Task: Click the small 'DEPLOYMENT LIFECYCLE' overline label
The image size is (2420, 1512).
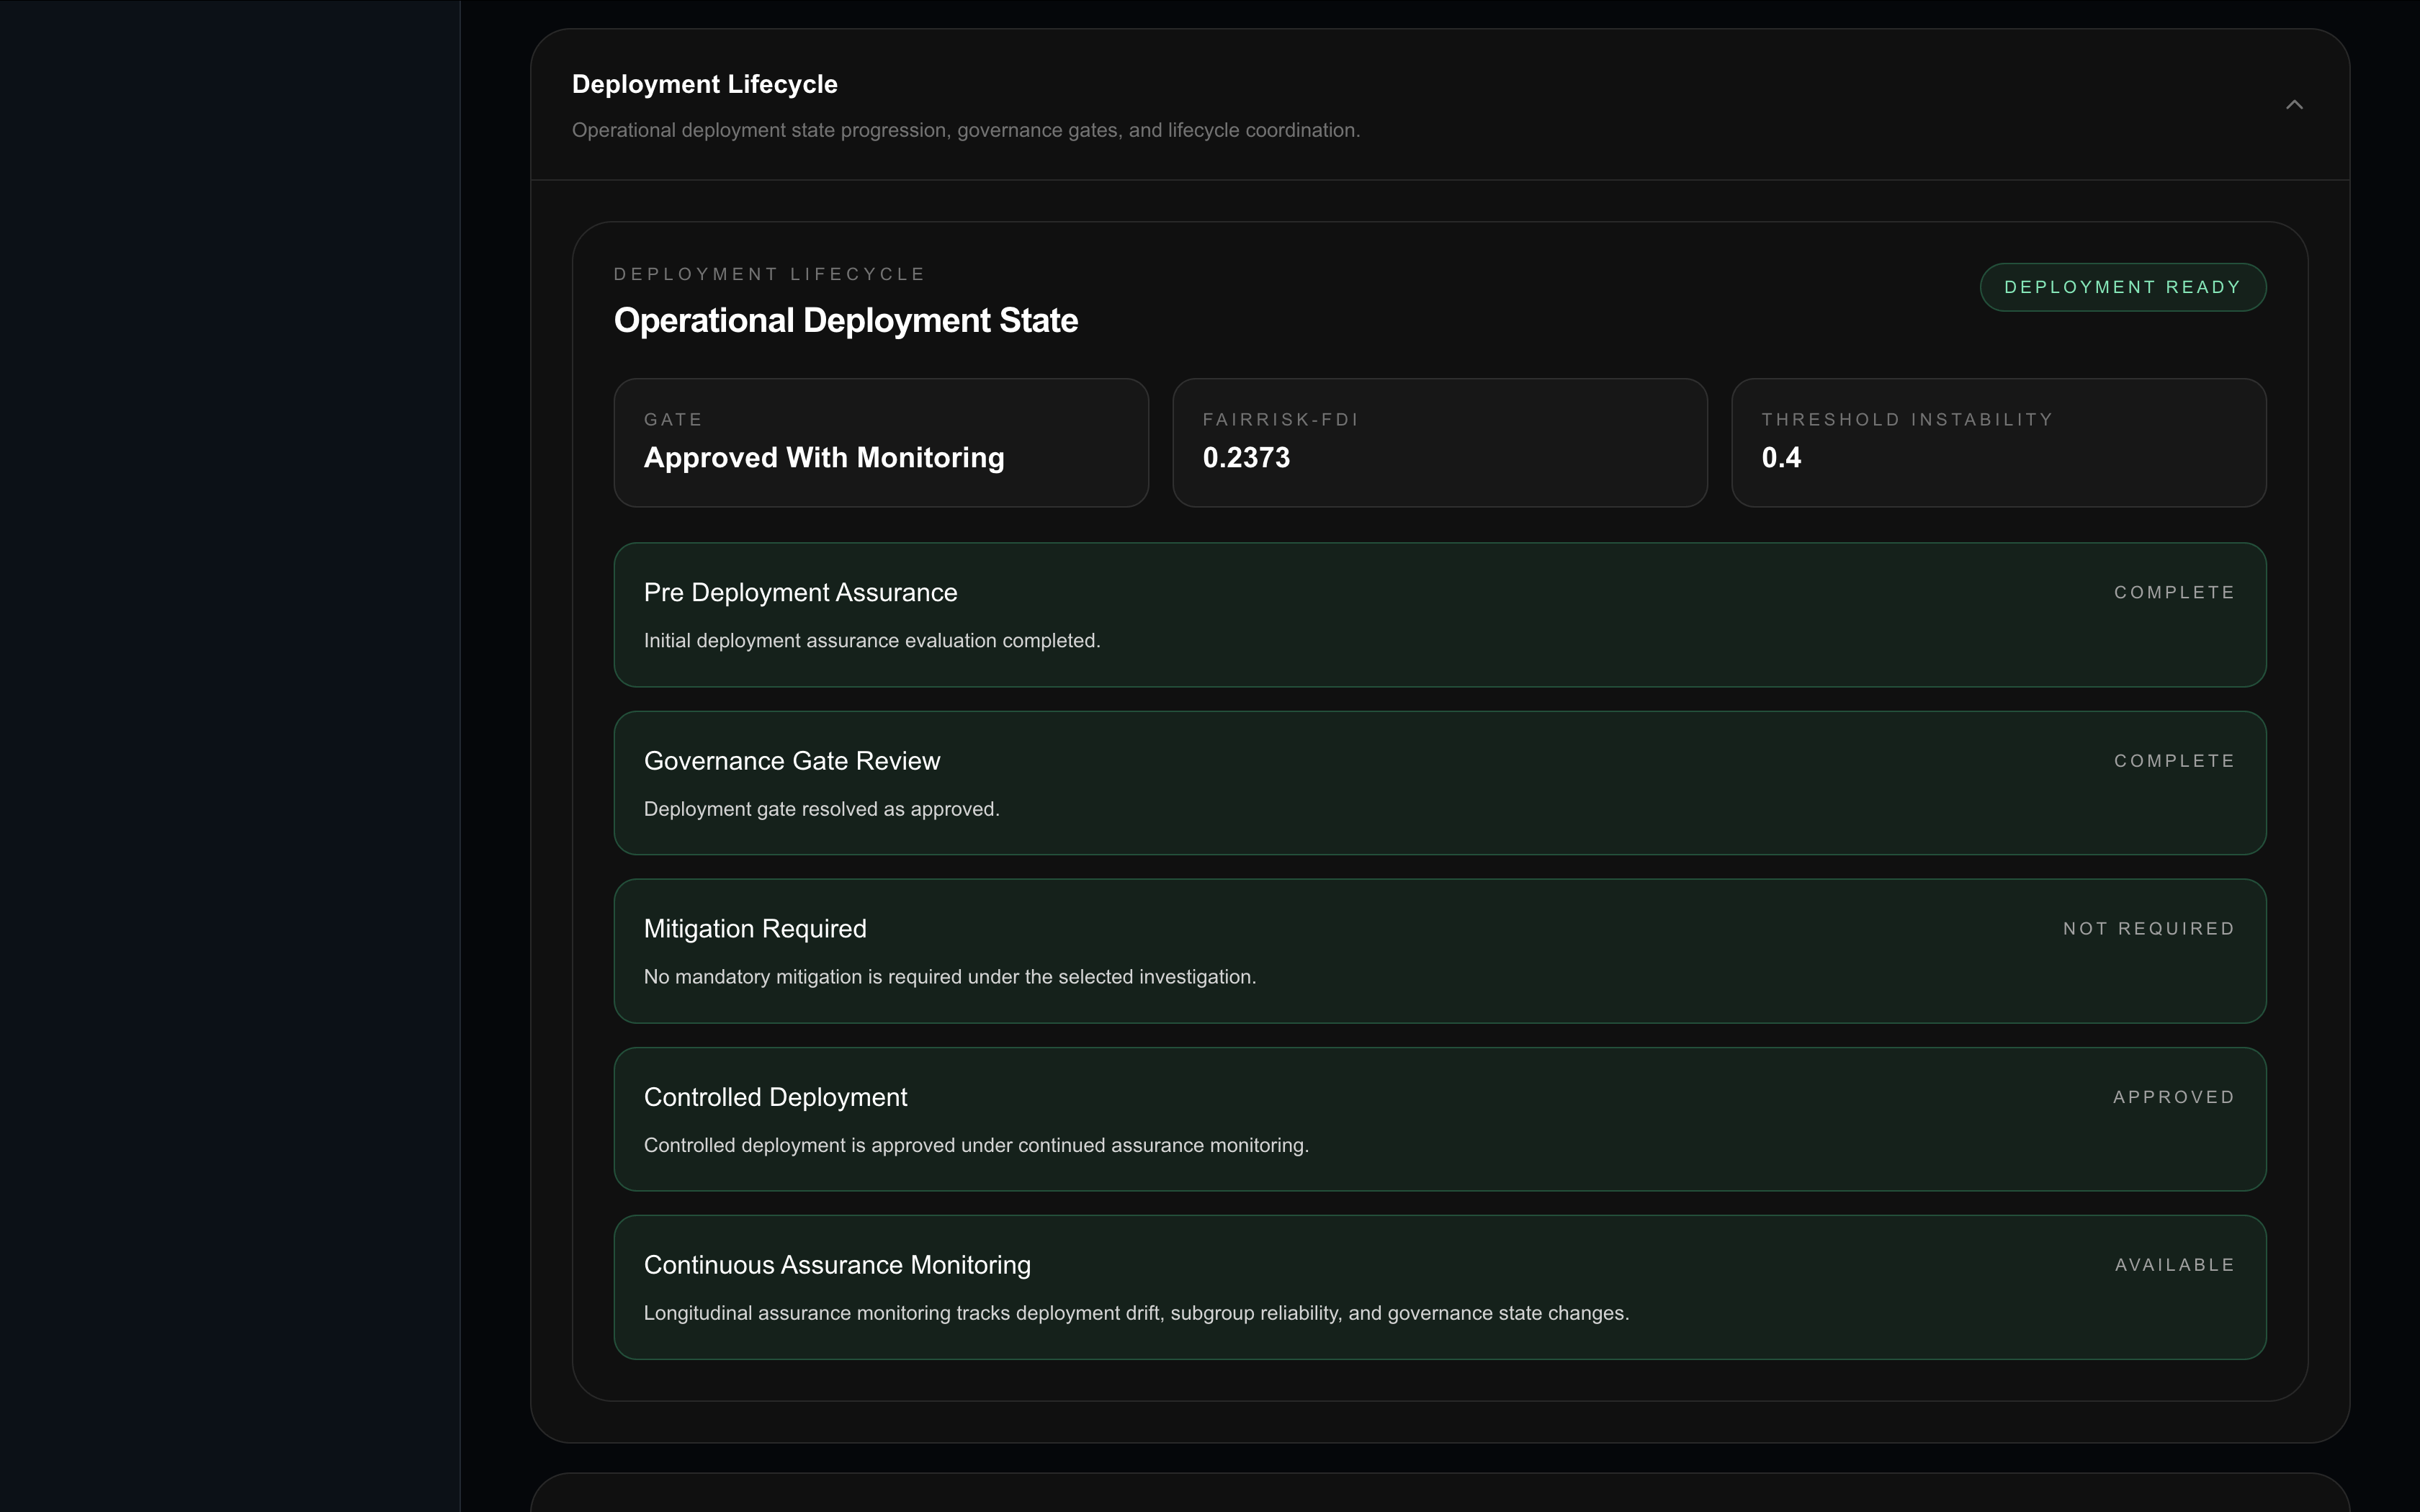Action: pyautogui.click(x=770, y=274)
